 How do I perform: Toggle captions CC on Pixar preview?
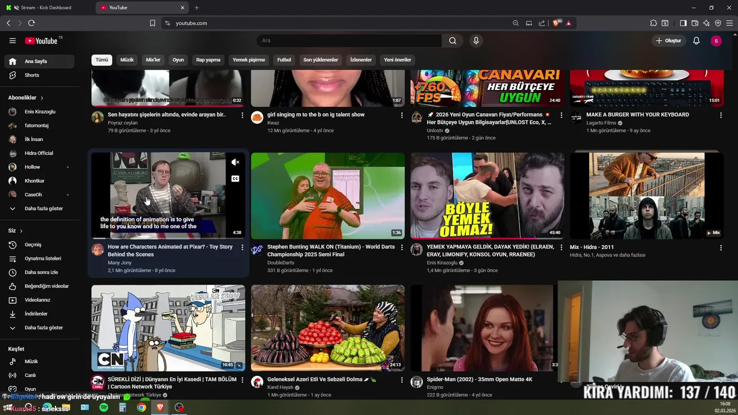coord(235,179)
